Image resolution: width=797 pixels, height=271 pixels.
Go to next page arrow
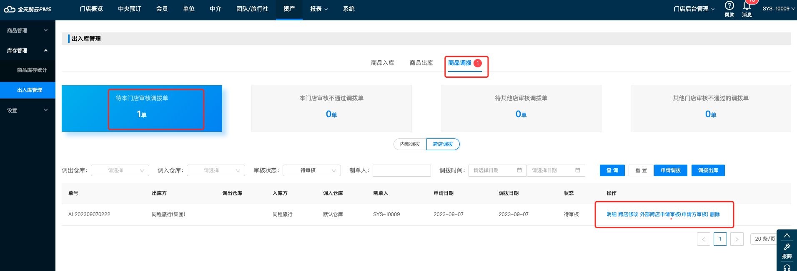(x=737, y=239)
